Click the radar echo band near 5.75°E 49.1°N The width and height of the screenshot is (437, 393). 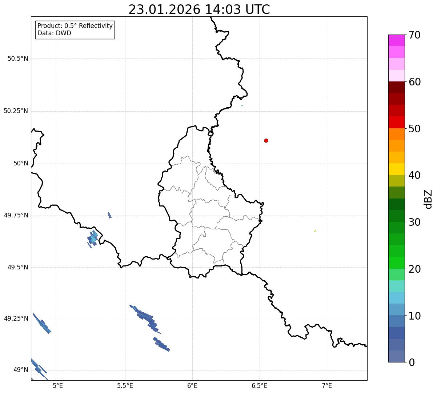tap(161, 344)
